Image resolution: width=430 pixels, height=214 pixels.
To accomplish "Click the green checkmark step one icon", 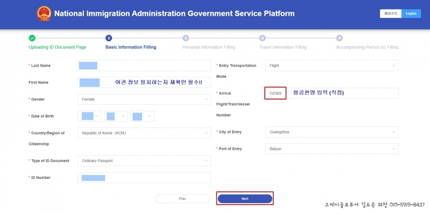I will click(32, 38).
